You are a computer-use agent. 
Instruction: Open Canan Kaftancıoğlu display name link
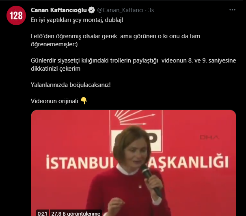[59, 10]
